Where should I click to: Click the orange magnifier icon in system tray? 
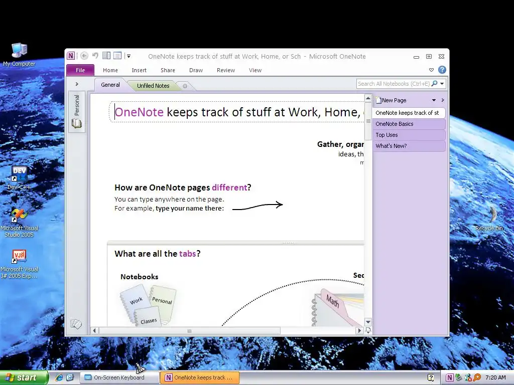(477, 377)
